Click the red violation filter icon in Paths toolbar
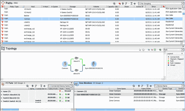The width and height of the screenshot is (185, 111). (120, 3)
